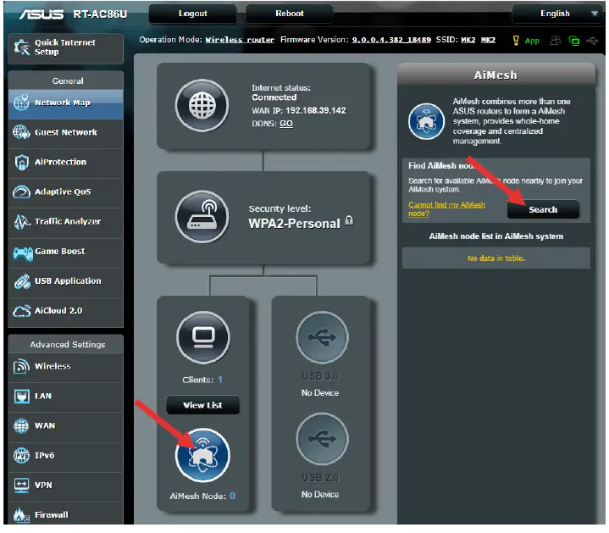Screen dimensions: 609x533
Task: Click the AiMesh Node count 0
Action: (x=232, y=496)
